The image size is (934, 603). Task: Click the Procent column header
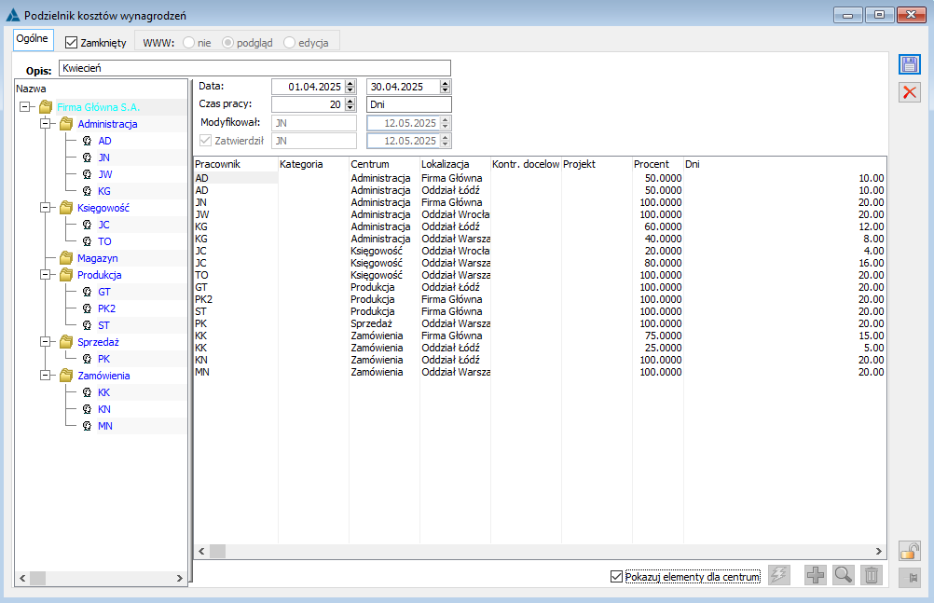[657, 164]
